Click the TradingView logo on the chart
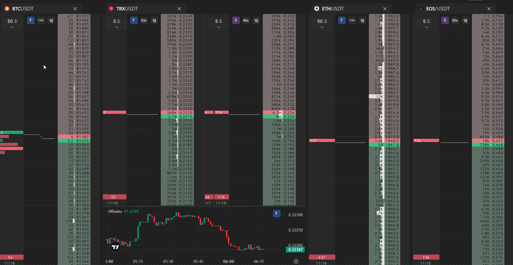Image resolution: width=513 pixels, height=265 pixels. [x=115, y=247]
